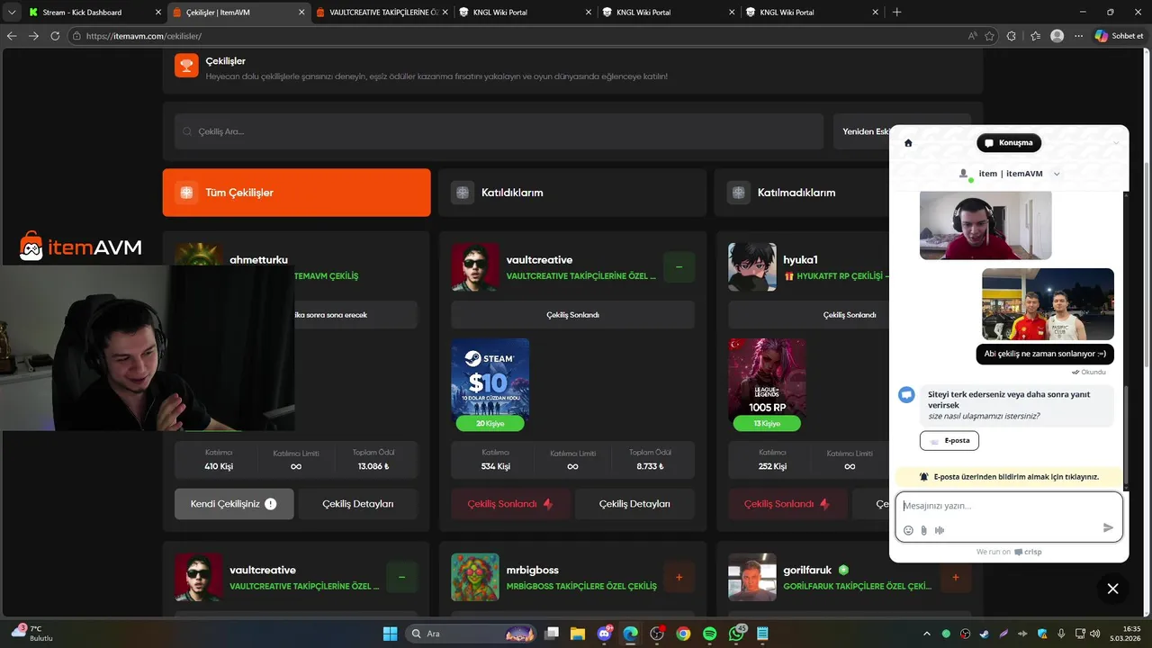Close the chat widget with the X button

pos(1112,589)
